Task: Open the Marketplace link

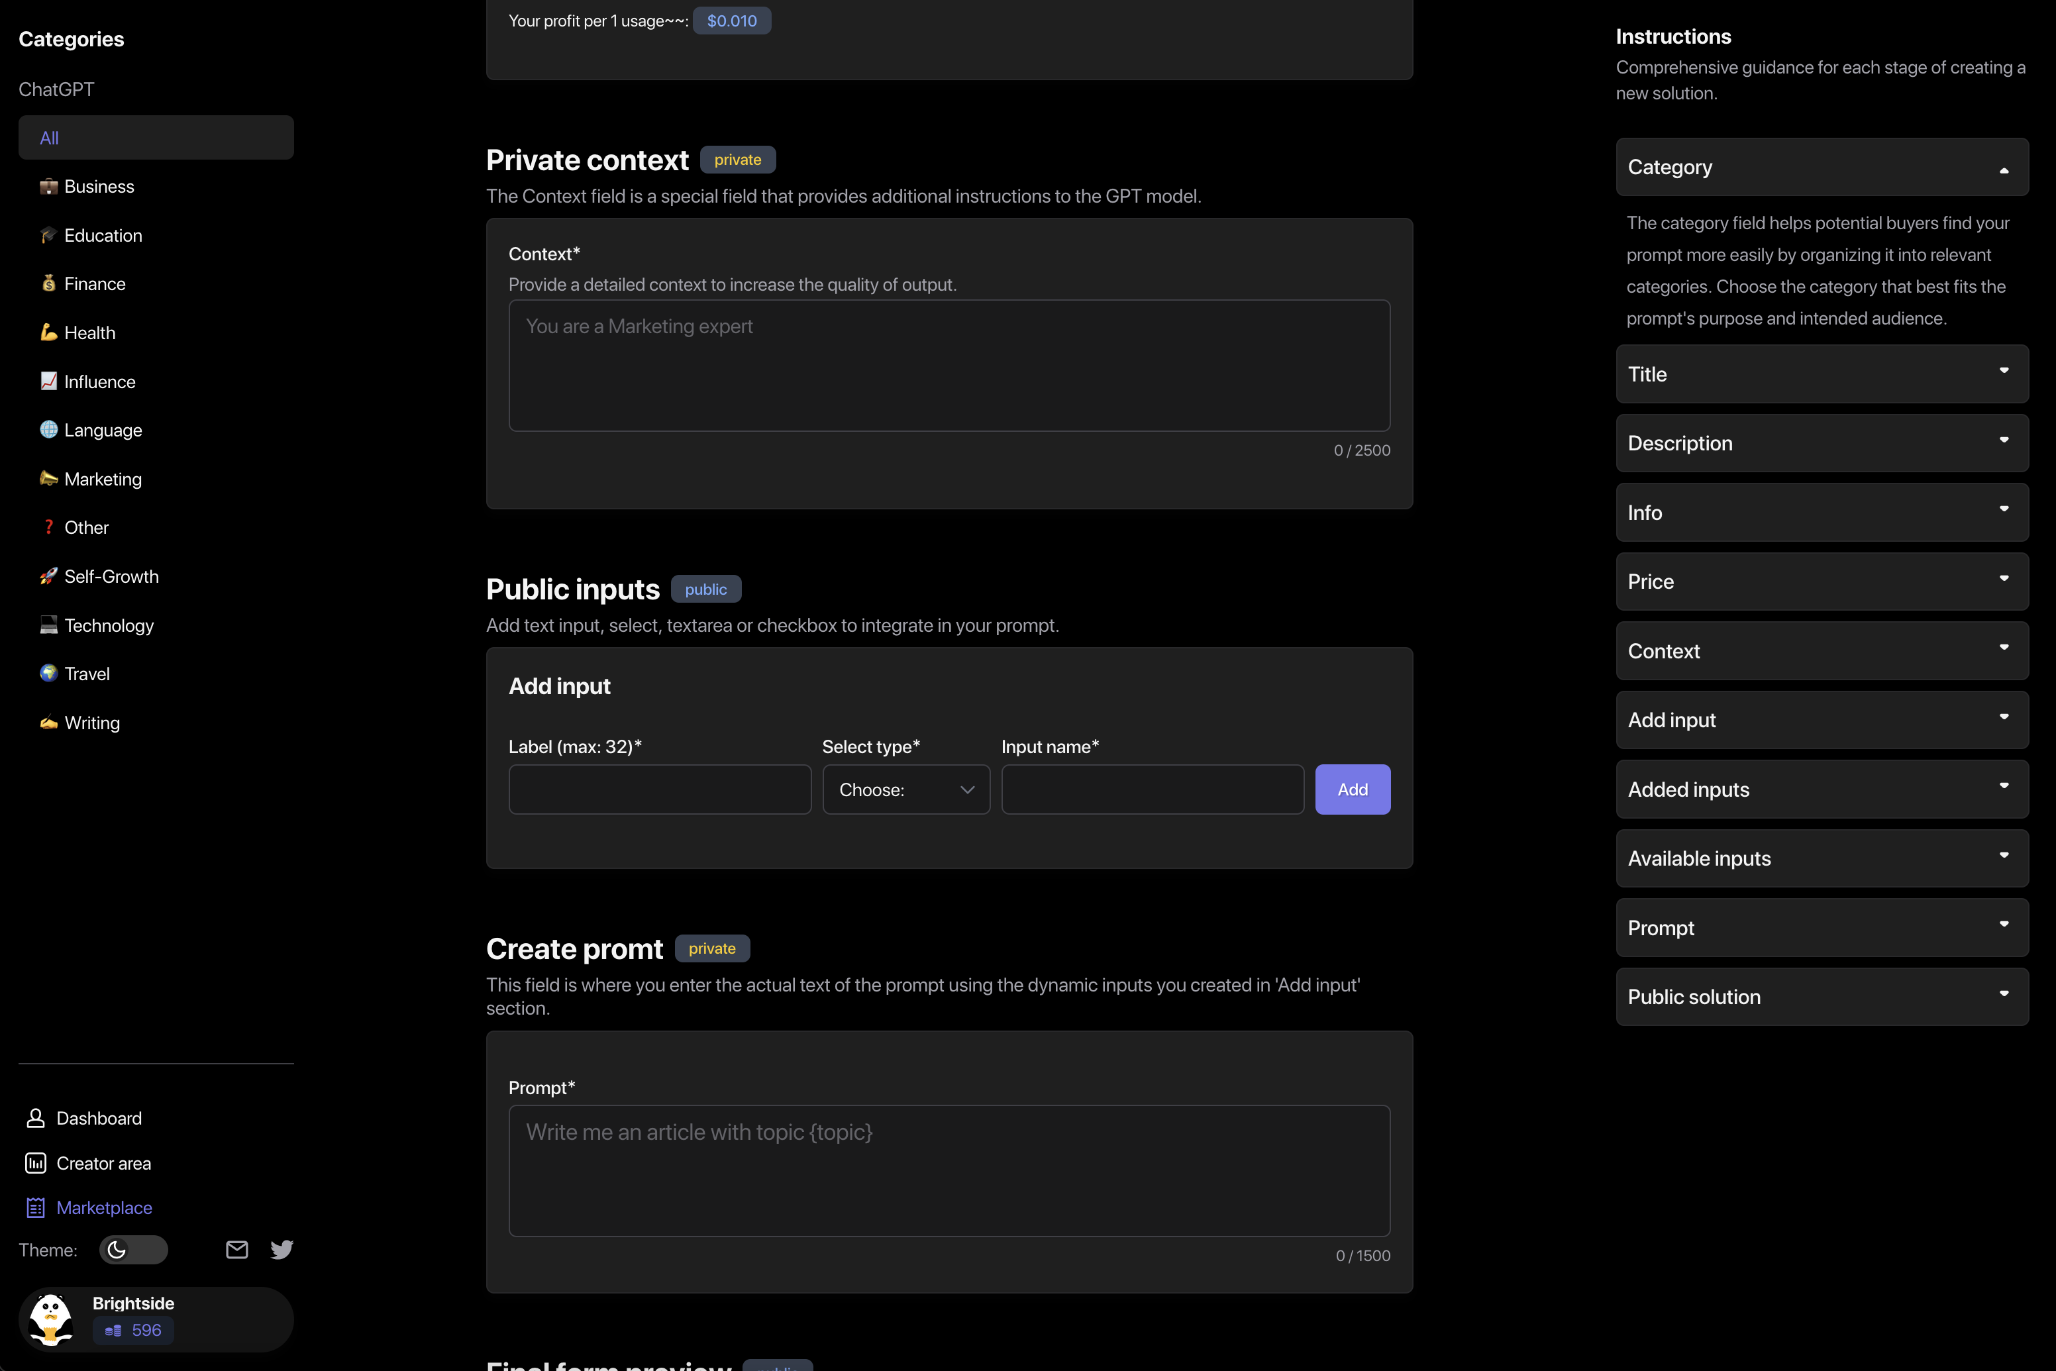Action: [104, 1207]
